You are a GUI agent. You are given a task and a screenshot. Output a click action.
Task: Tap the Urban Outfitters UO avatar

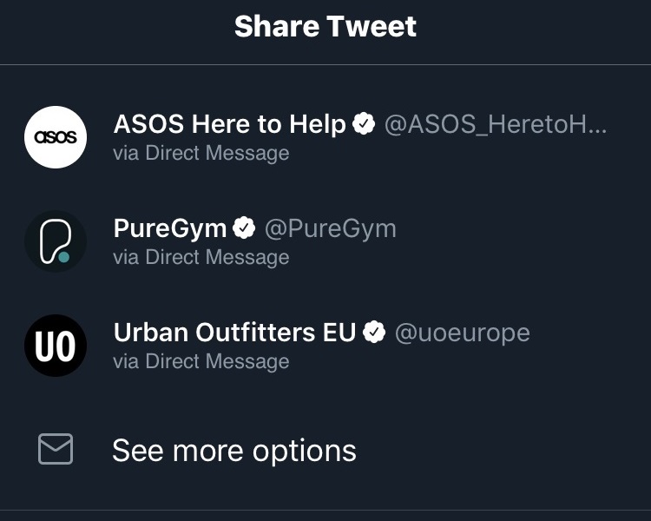pyautogui.click(x=56, y=346)
